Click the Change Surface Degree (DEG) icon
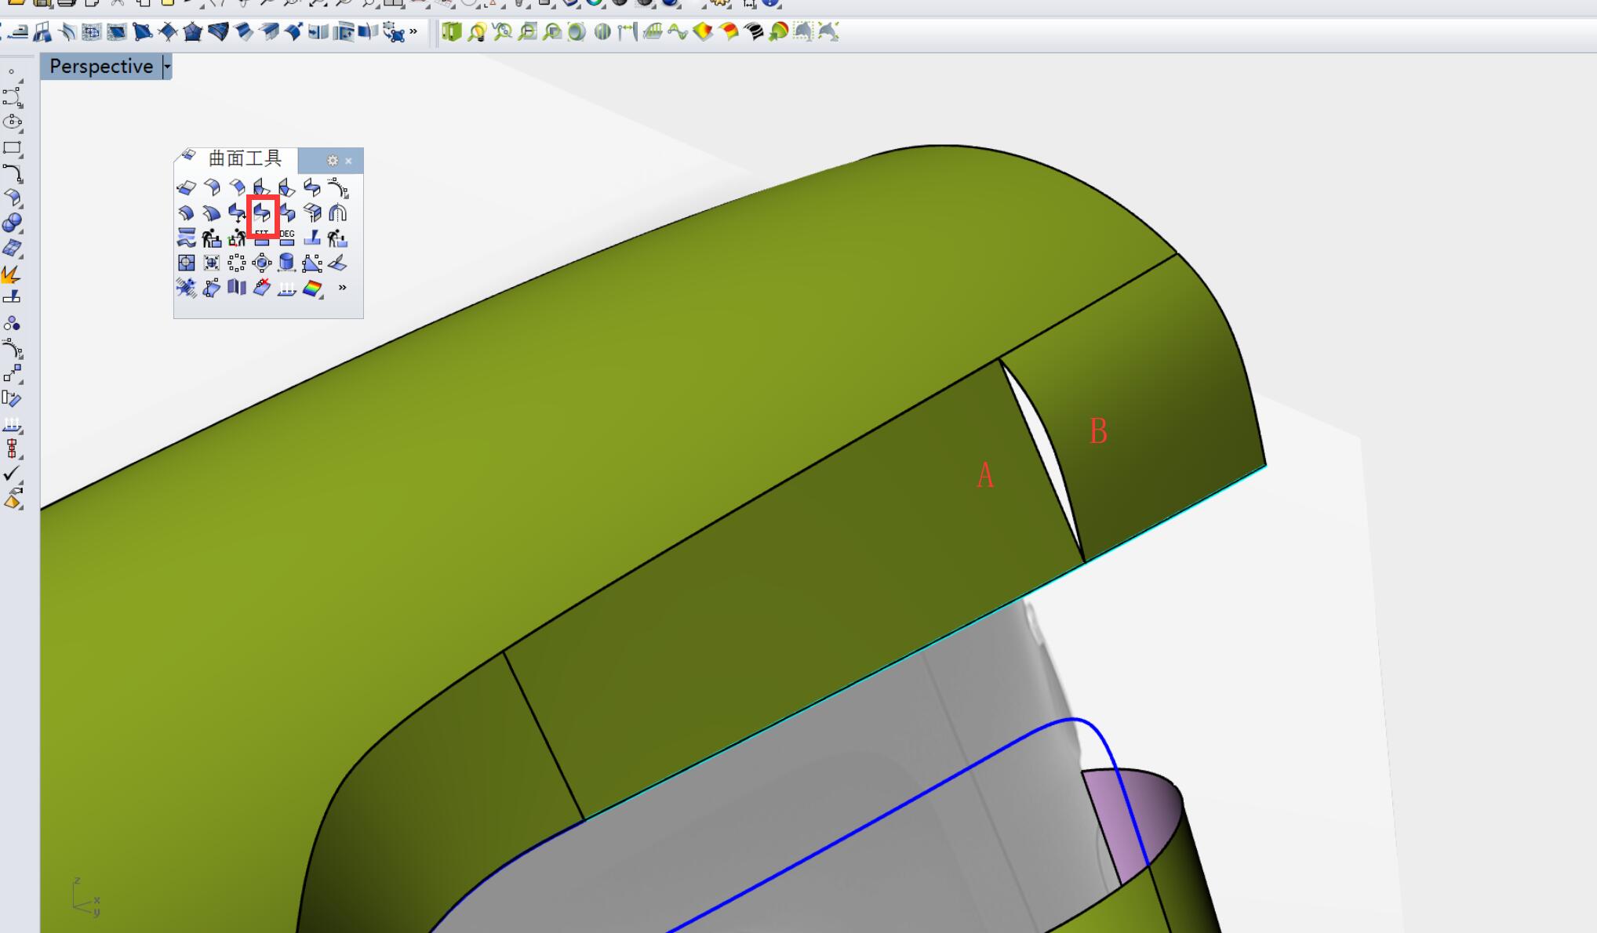This screenshot has height=933, width=1597. click(287, 238)
